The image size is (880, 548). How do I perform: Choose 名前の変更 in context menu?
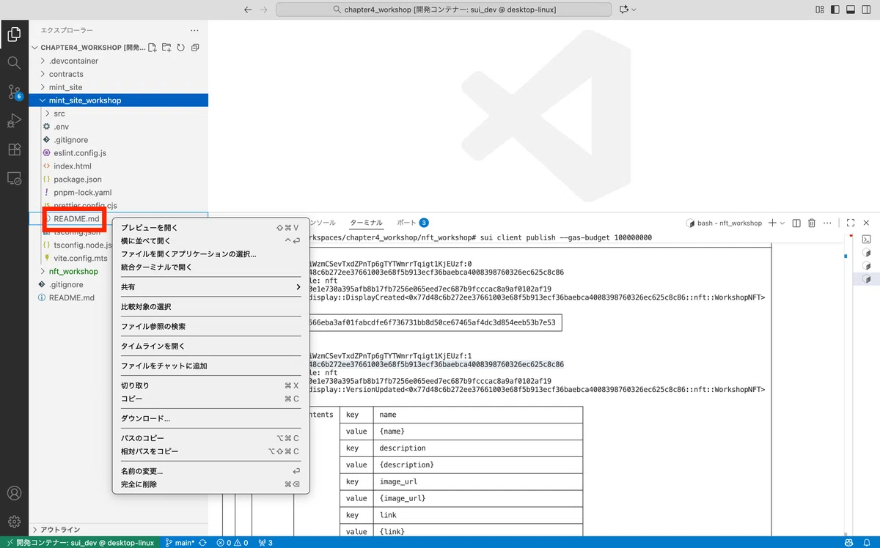point(211,471)
